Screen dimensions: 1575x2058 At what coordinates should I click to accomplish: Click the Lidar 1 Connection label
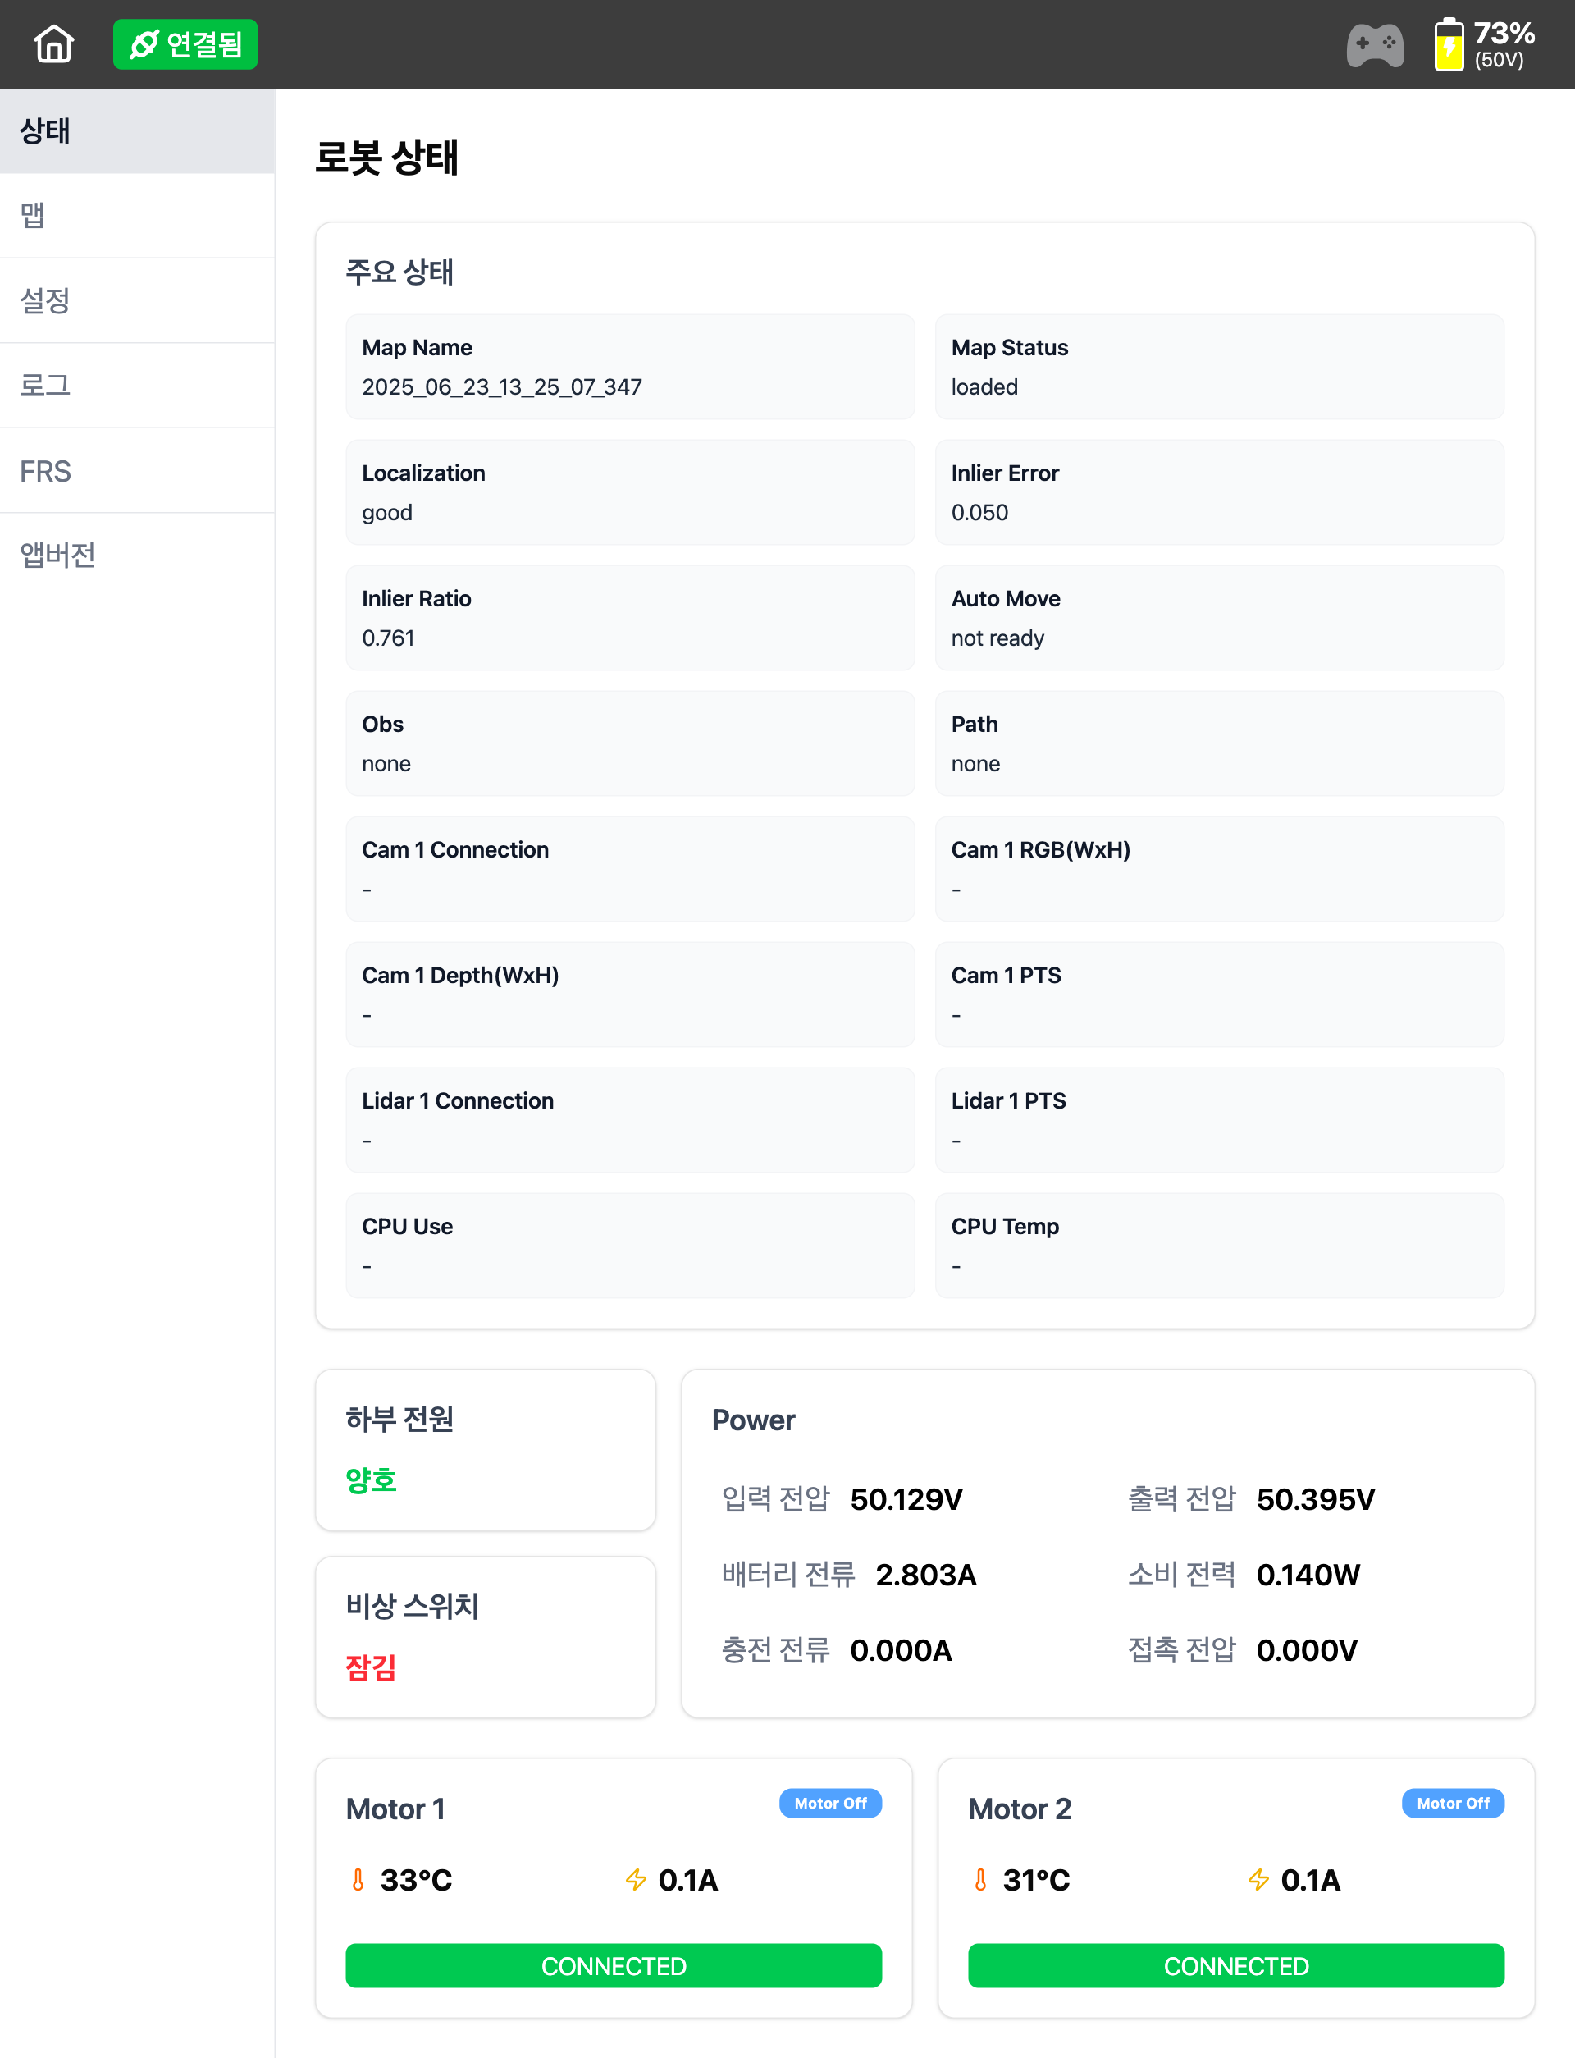[x=458, y=1100]
